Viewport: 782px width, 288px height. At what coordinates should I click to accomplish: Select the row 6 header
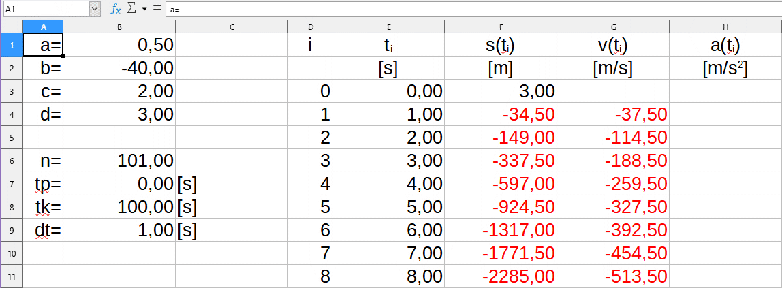[x=11, y=161]
